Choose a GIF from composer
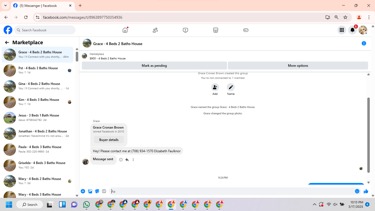This screenshot has width=375, height=211. (104, 191)
